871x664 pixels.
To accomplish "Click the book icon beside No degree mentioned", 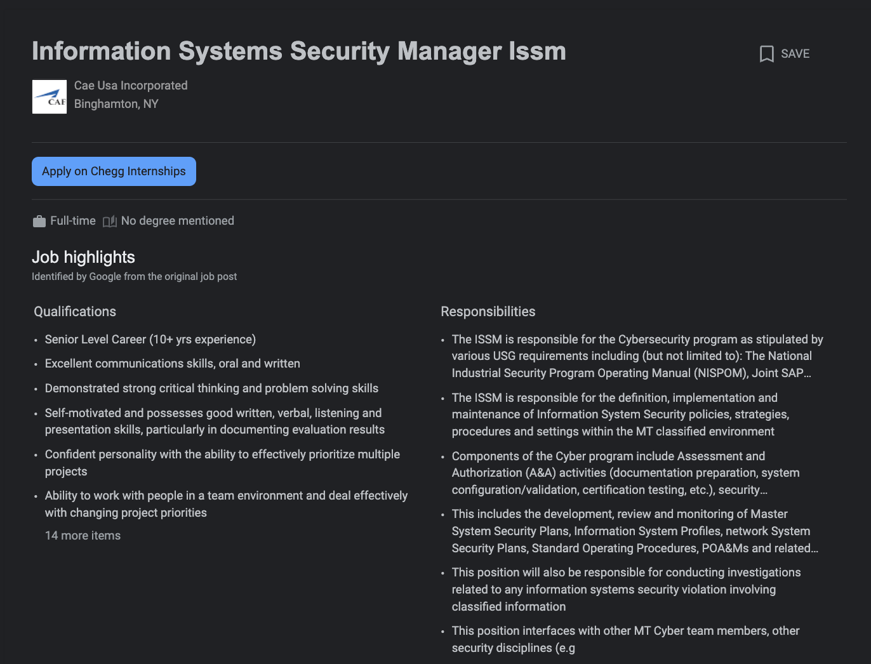I will tap(110, 221).
